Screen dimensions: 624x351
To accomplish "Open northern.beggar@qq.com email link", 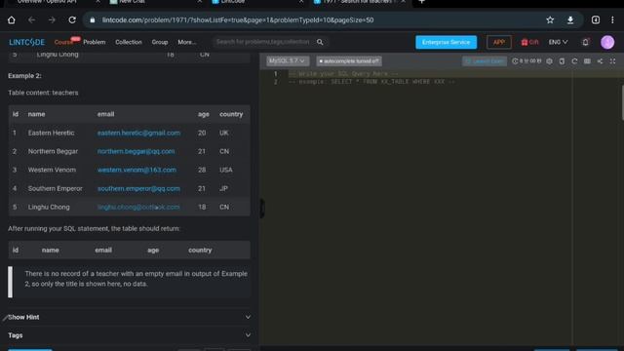I will click(x=136, y=152).
